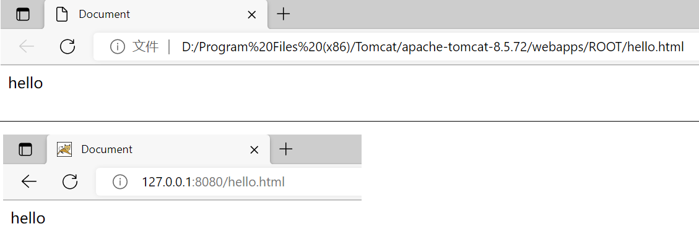The height and width of the screenshot is (245, 699).
Task: Click the hello text on the local-file page
Action: (25, 83)
